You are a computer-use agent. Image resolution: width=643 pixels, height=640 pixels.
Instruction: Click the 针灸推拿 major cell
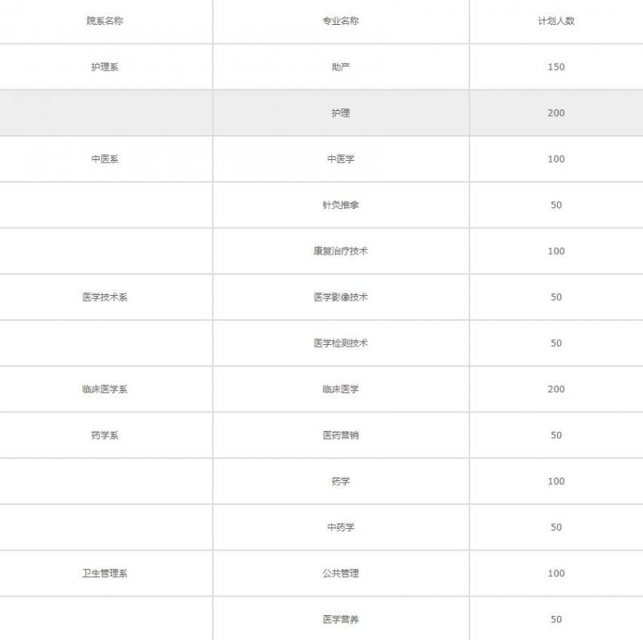[x=341, y=205]
